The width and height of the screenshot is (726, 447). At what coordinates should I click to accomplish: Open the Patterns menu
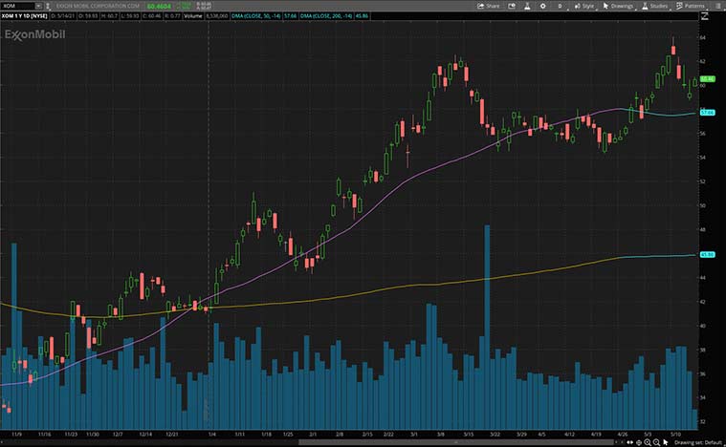coord(693,6)
